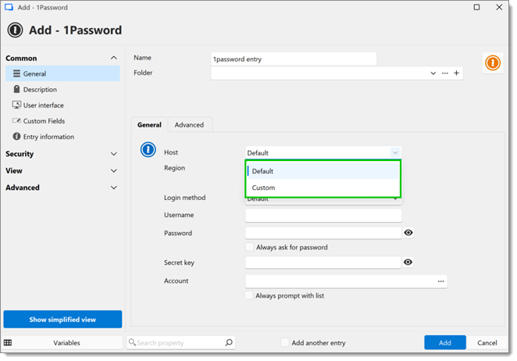Toggle Always prompt with list checkbox
The height and width of the screenshot is (361, 517).
[x=249, y=295]
